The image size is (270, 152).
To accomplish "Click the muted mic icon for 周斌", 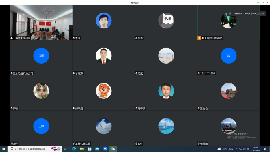I will click(x=136, y=73).
